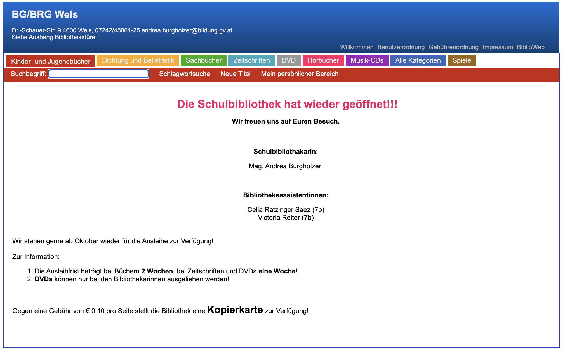Click the large 'Kopierkarte' word
The height and width of the screenshot is (354, 565).
pyautogui.click(x=235, y=310)
